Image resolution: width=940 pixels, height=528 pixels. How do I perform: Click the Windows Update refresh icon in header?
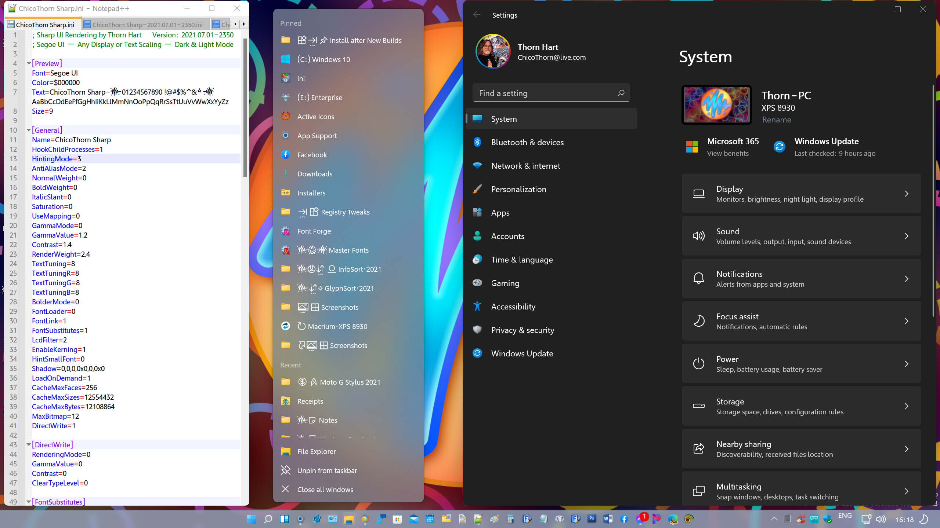[779, 147]
